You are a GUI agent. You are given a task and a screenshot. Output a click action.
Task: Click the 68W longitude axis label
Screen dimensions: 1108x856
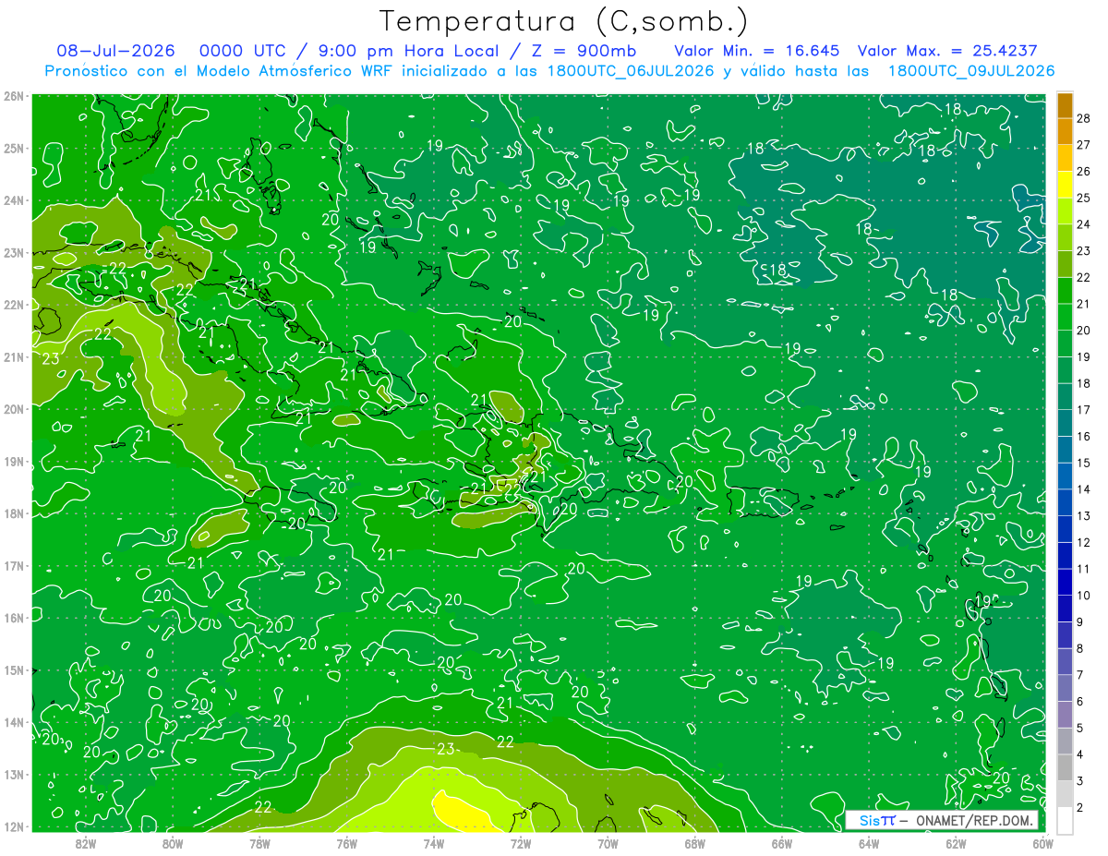coord(694,843)
